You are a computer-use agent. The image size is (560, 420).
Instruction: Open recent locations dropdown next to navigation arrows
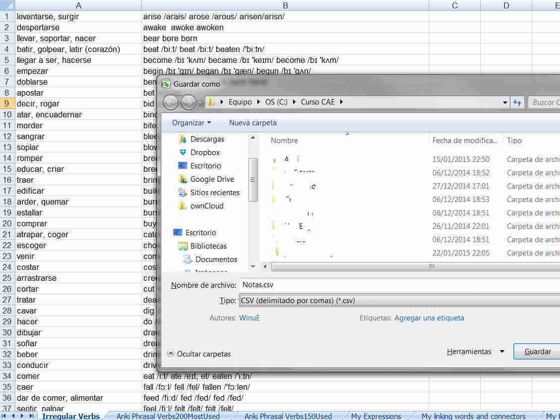pyautogui.click(x=200, y=103)
